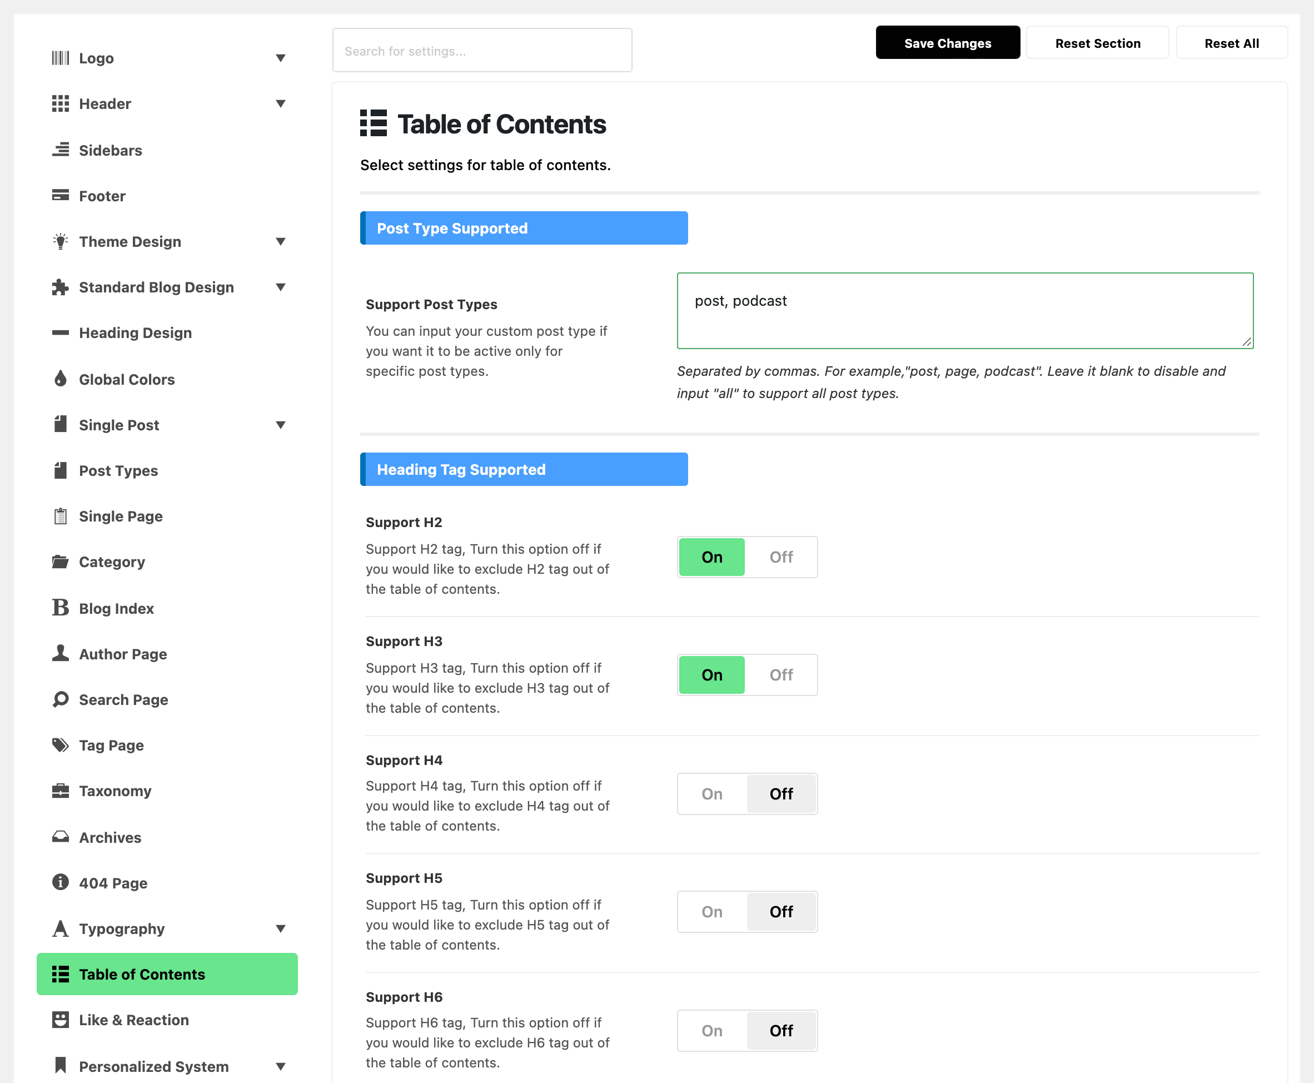This screenshot has height=1083, width=1314.
Task: Click the large Table of Contents heading icon
Action: (374, 123)
